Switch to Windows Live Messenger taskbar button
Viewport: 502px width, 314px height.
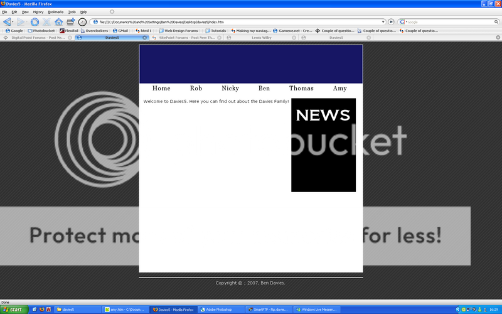[316, 310]
